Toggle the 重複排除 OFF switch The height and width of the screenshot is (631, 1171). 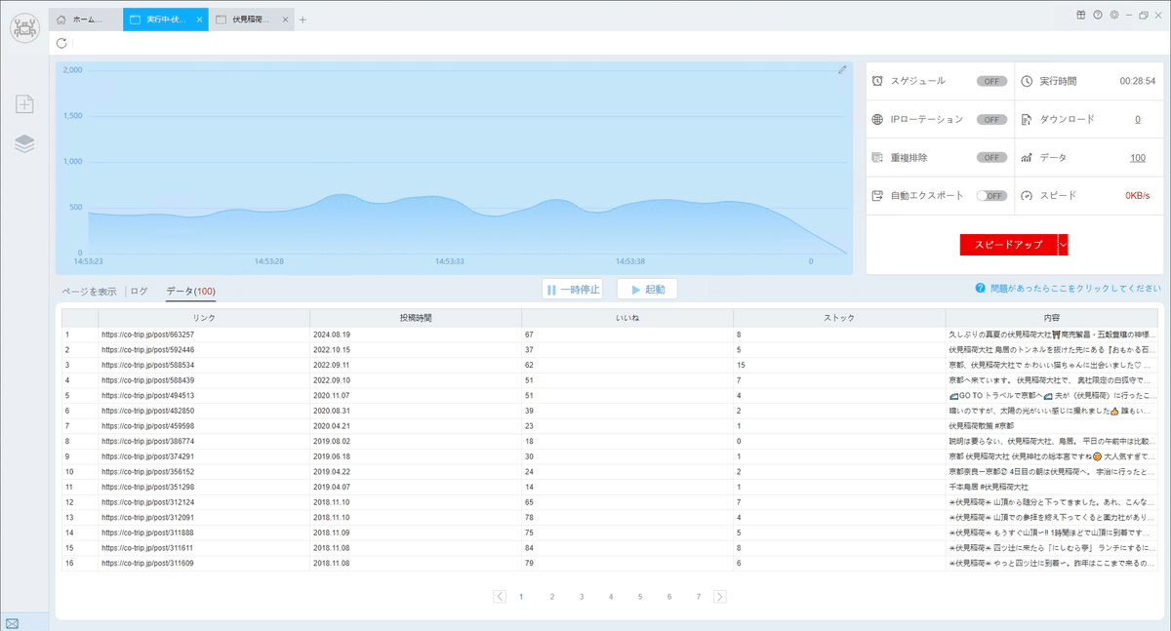tap(991, 157)
